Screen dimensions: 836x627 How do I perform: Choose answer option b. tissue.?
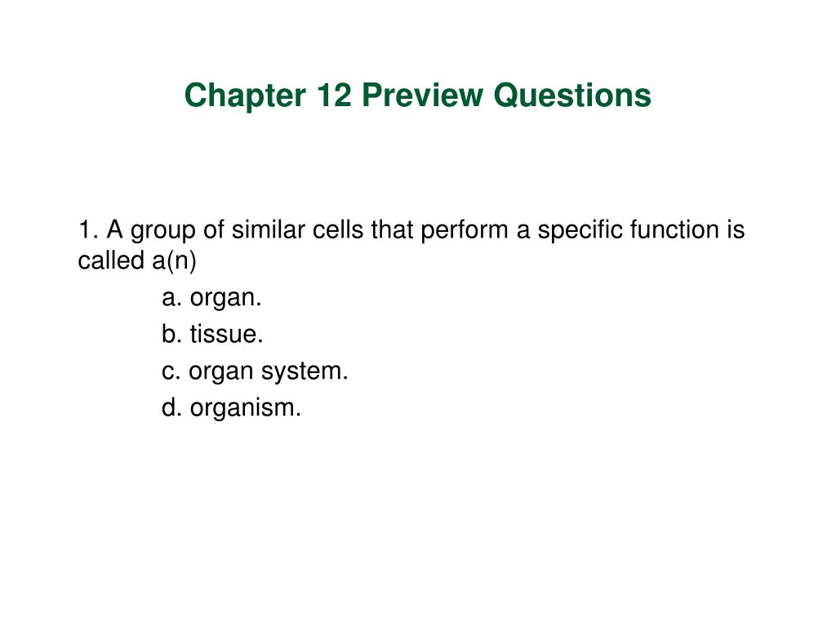(212, 334)
